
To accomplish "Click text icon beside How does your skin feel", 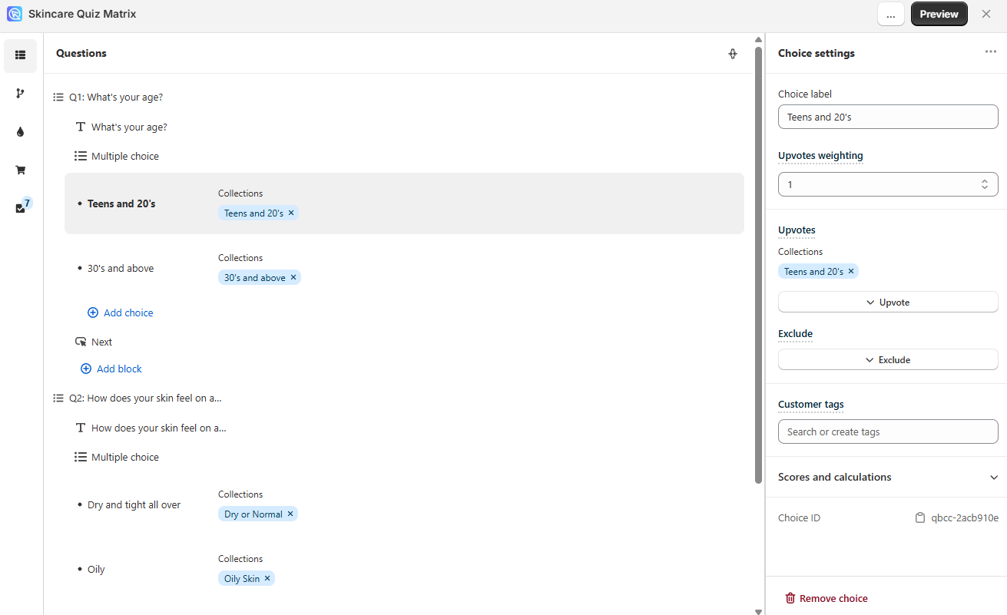I will 81,428.
